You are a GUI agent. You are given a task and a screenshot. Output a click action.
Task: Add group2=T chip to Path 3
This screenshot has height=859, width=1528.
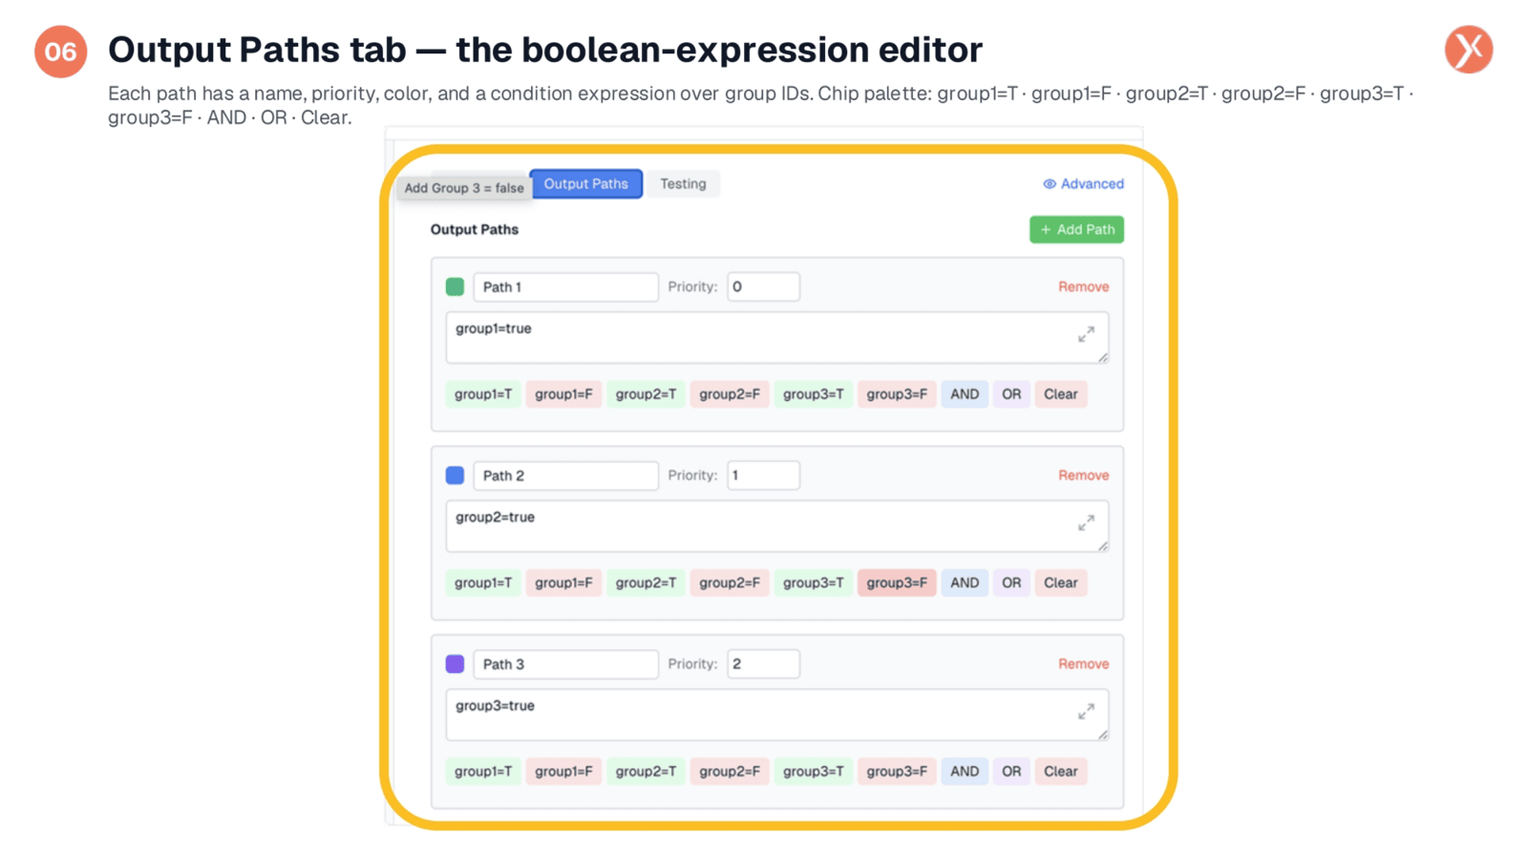click(x=646, y=771)
